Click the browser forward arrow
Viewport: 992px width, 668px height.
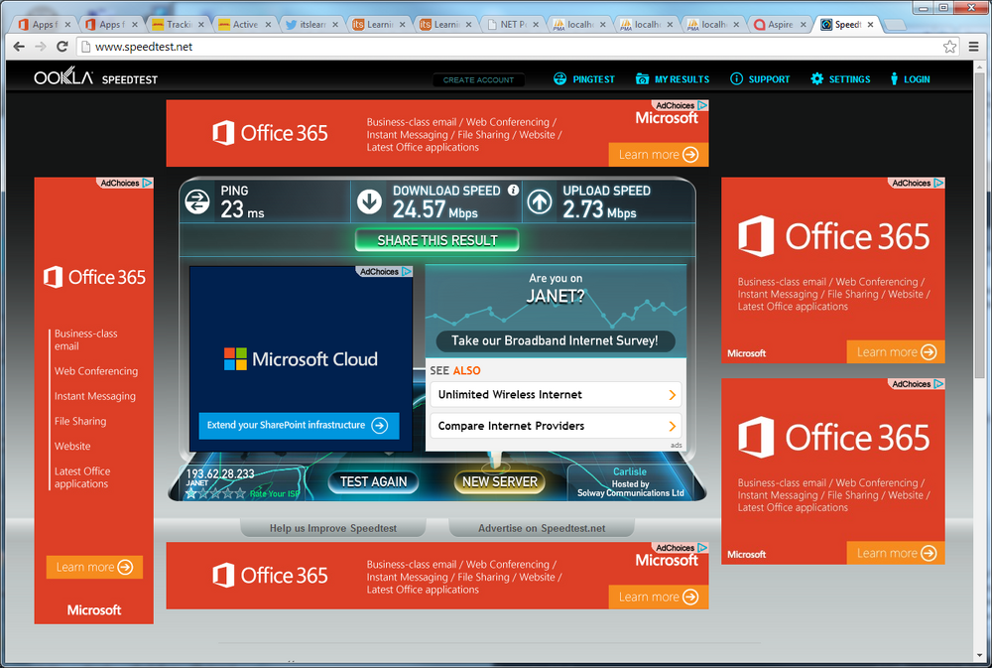click(x=41, y=47)
